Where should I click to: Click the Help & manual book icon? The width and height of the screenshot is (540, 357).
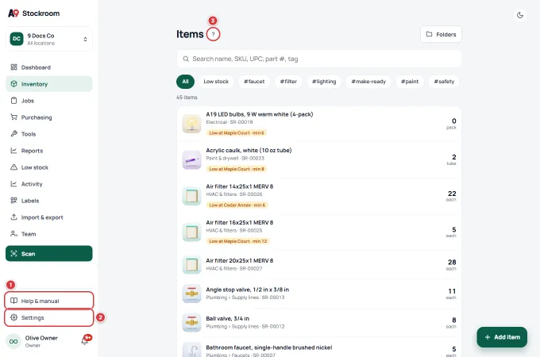coord(13,301)
